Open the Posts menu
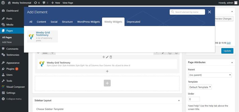 9,19
